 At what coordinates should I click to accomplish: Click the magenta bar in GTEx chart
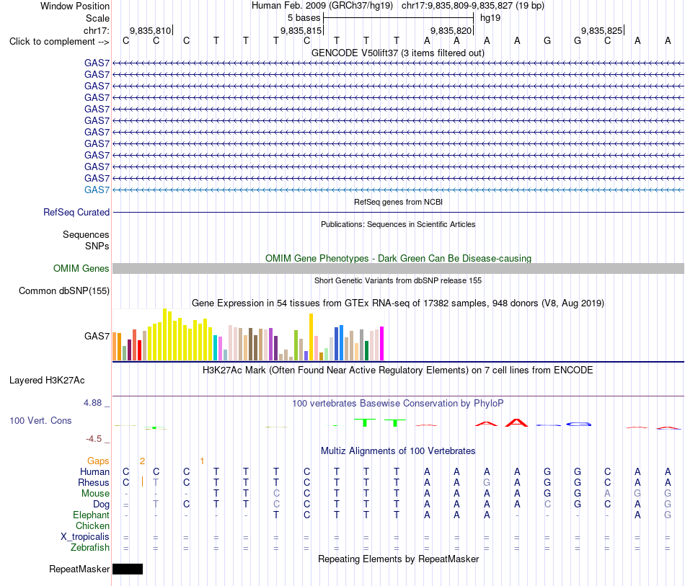tap(382, 344)
